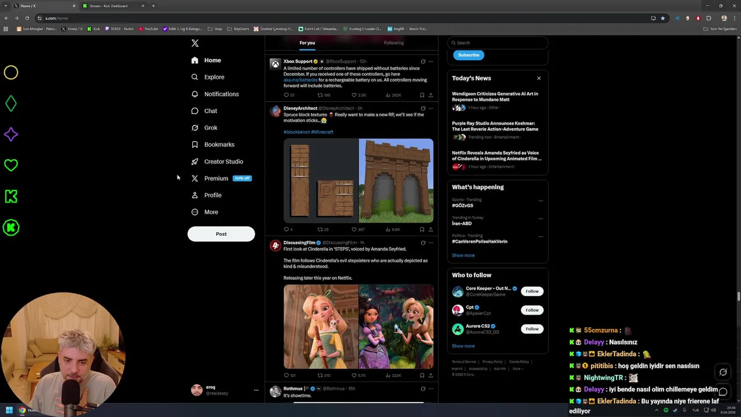
Task: Open a new browser tab
Action: [153, 6]
